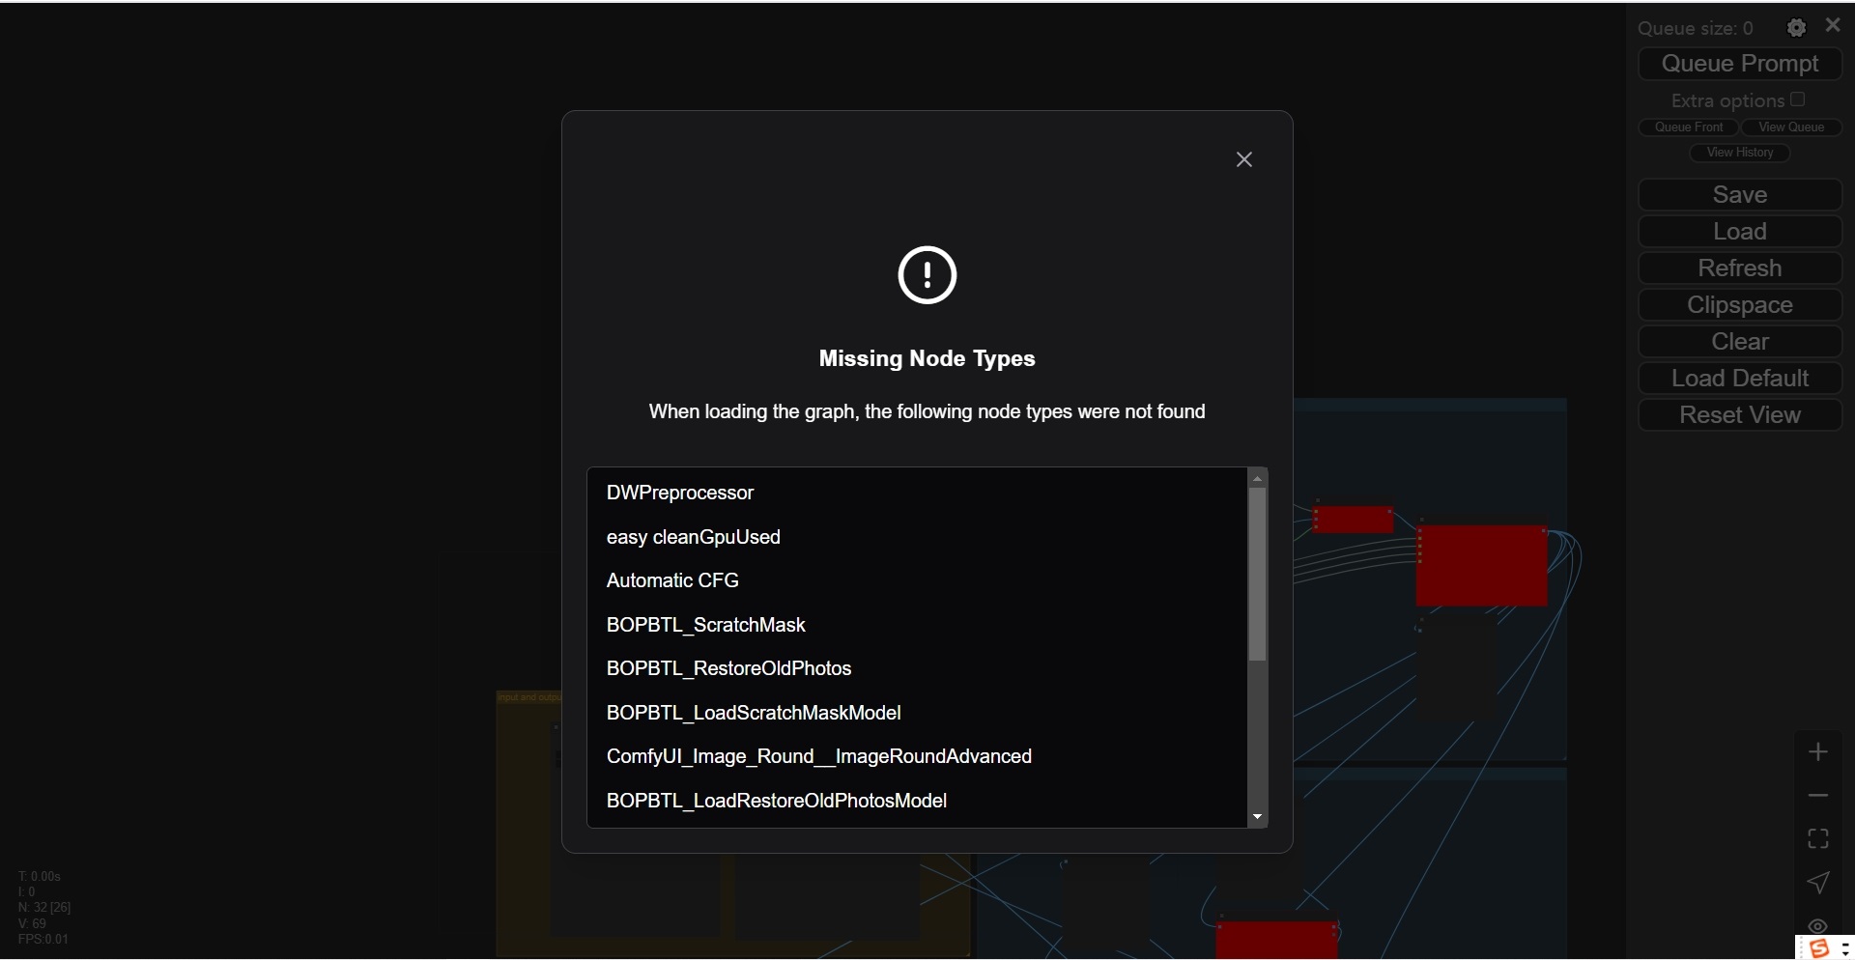Click the missing nodes list scrollbar thumb
The width and height of the screenshot is (1855, 960).
pos(1257,575)
